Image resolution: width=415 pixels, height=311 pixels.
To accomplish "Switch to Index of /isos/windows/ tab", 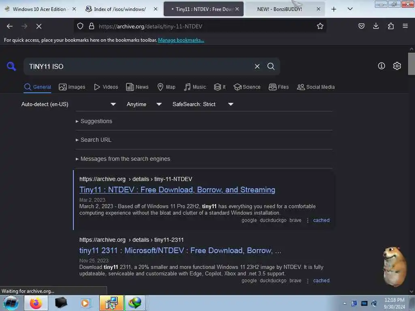I will (x=119, y=9).
